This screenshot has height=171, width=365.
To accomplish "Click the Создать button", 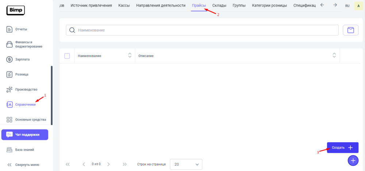I will (342, 148).
